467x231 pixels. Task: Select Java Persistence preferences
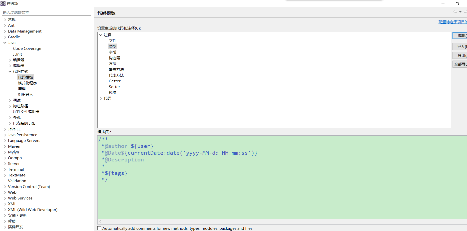[x=23, y=135]
